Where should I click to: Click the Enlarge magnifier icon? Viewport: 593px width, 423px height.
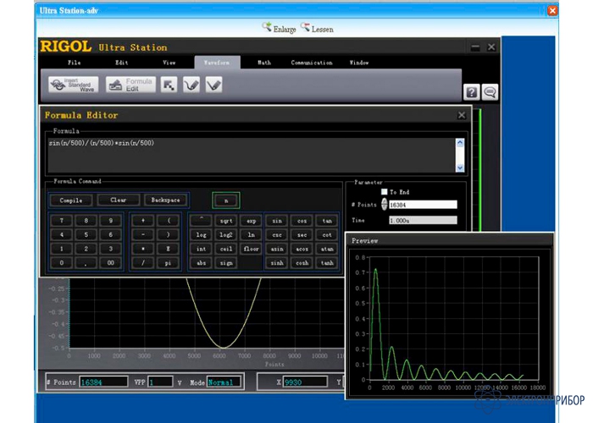click(267, 27)
